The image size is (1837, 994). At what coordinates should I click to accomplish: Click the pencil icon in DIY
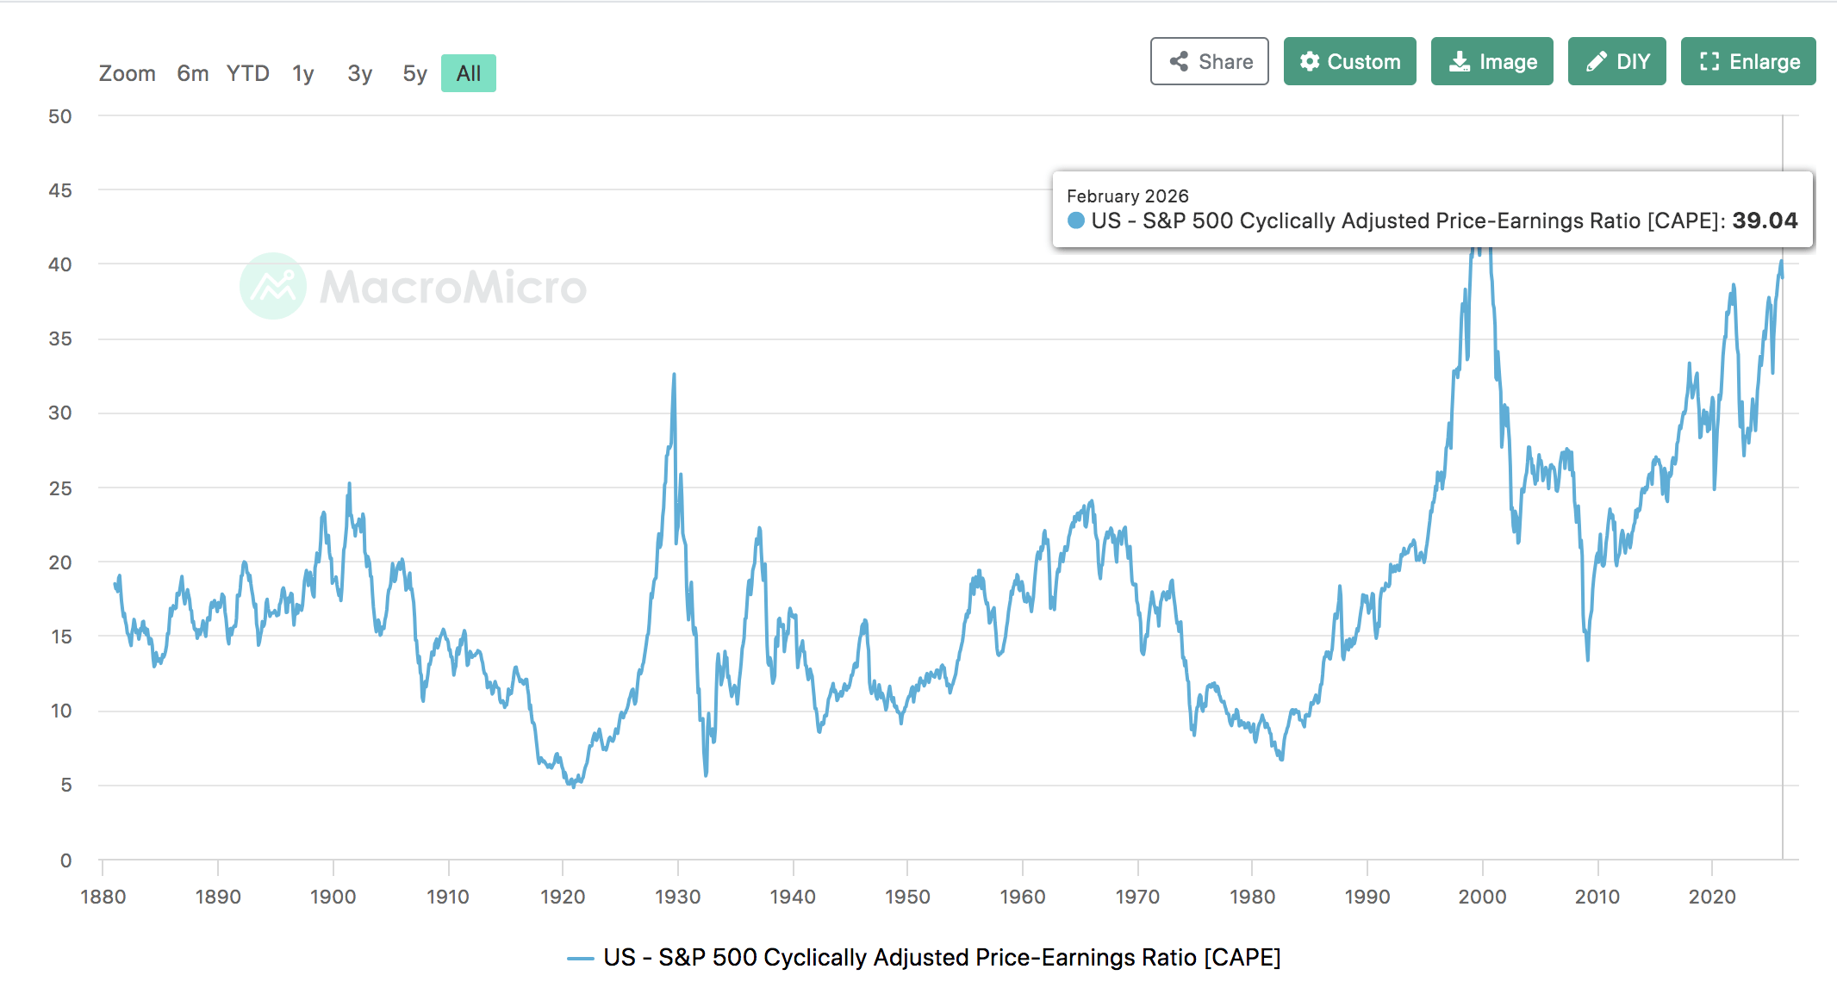pyautogui.click(x=1596, y=61)
